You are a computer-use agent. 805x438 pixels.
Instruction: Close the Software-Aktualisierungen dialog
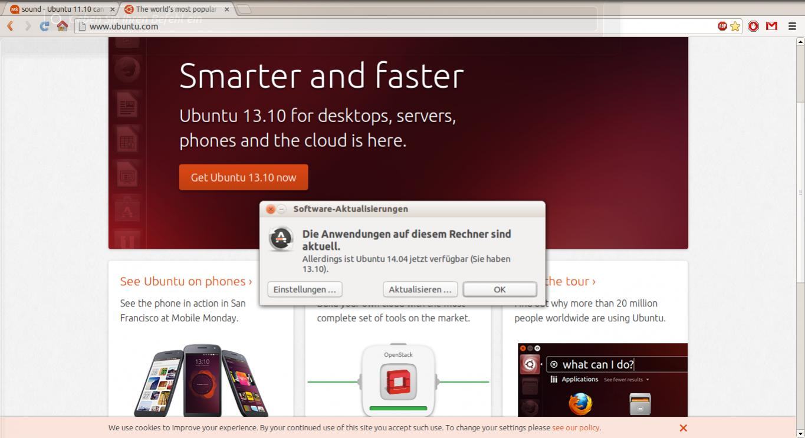click(270, 209)
